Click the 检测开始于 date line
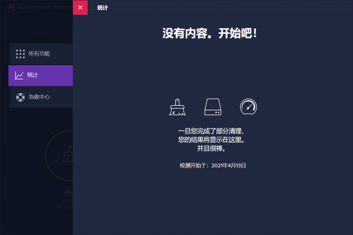 coord(212,166)
